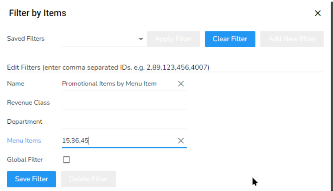Open the Saved Filters selection field
333x191 pixels.
100,39
